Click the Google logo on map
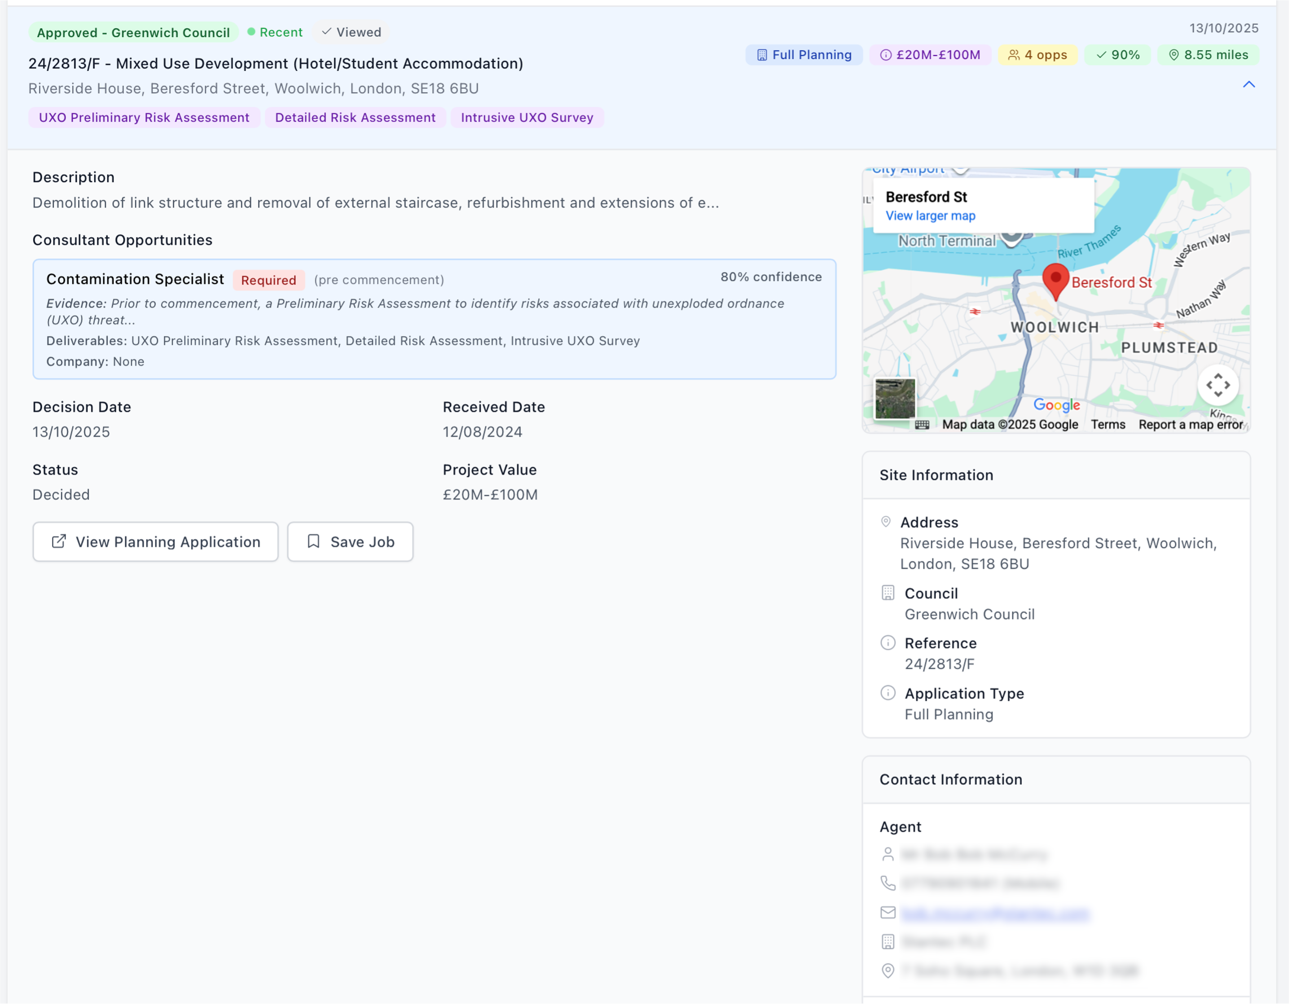This screenshot has width=1292, height=1006. [1059, 406]
